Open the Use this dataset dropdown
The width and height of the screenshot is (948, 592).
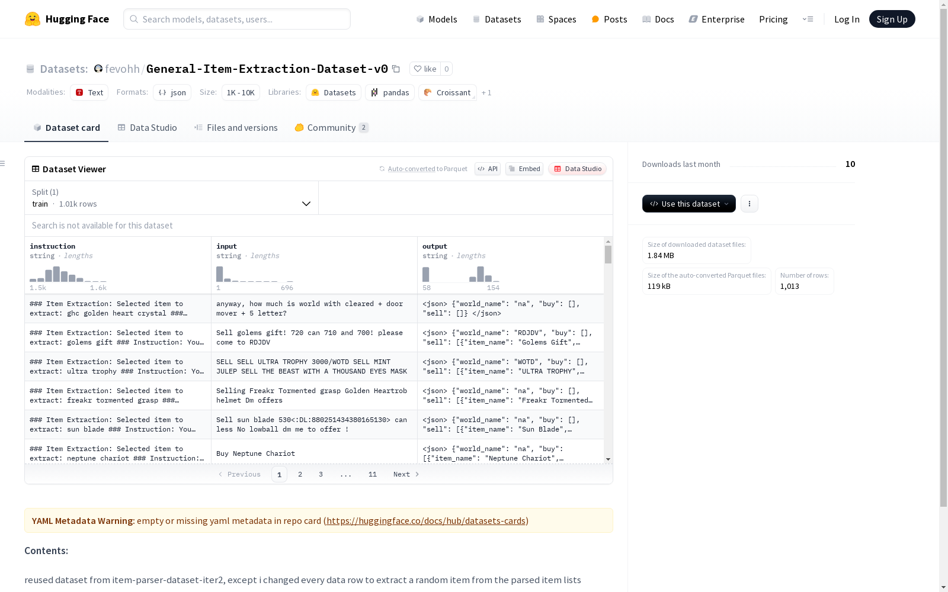[x=689, y=204]
